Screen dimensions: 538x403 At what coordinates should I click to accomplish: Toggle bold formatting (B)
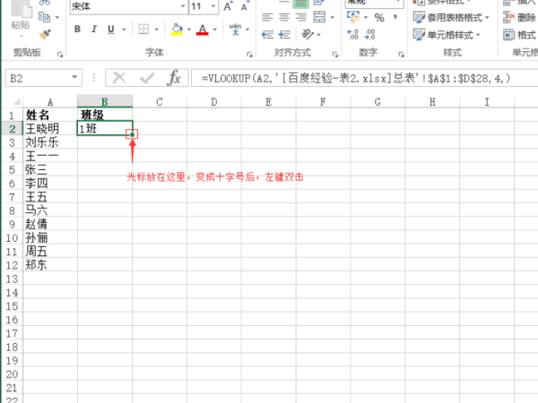coord(77,30)
